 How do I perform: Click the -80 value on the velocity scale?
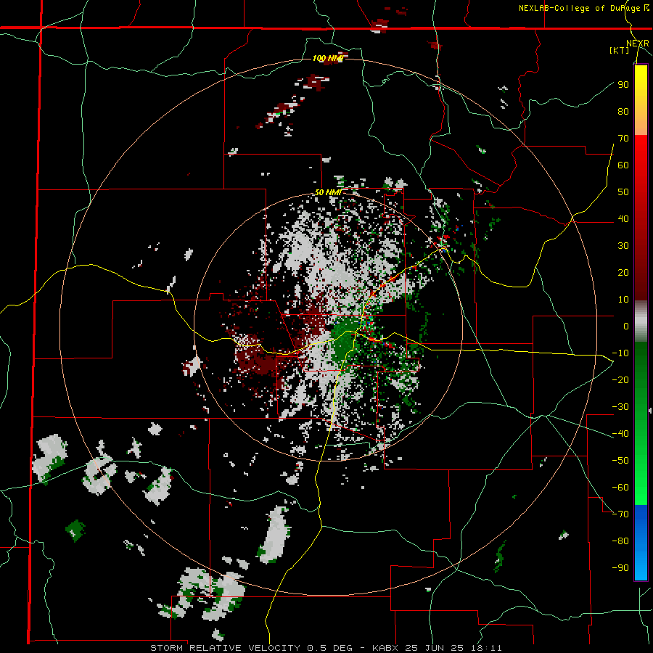(620, 541)
